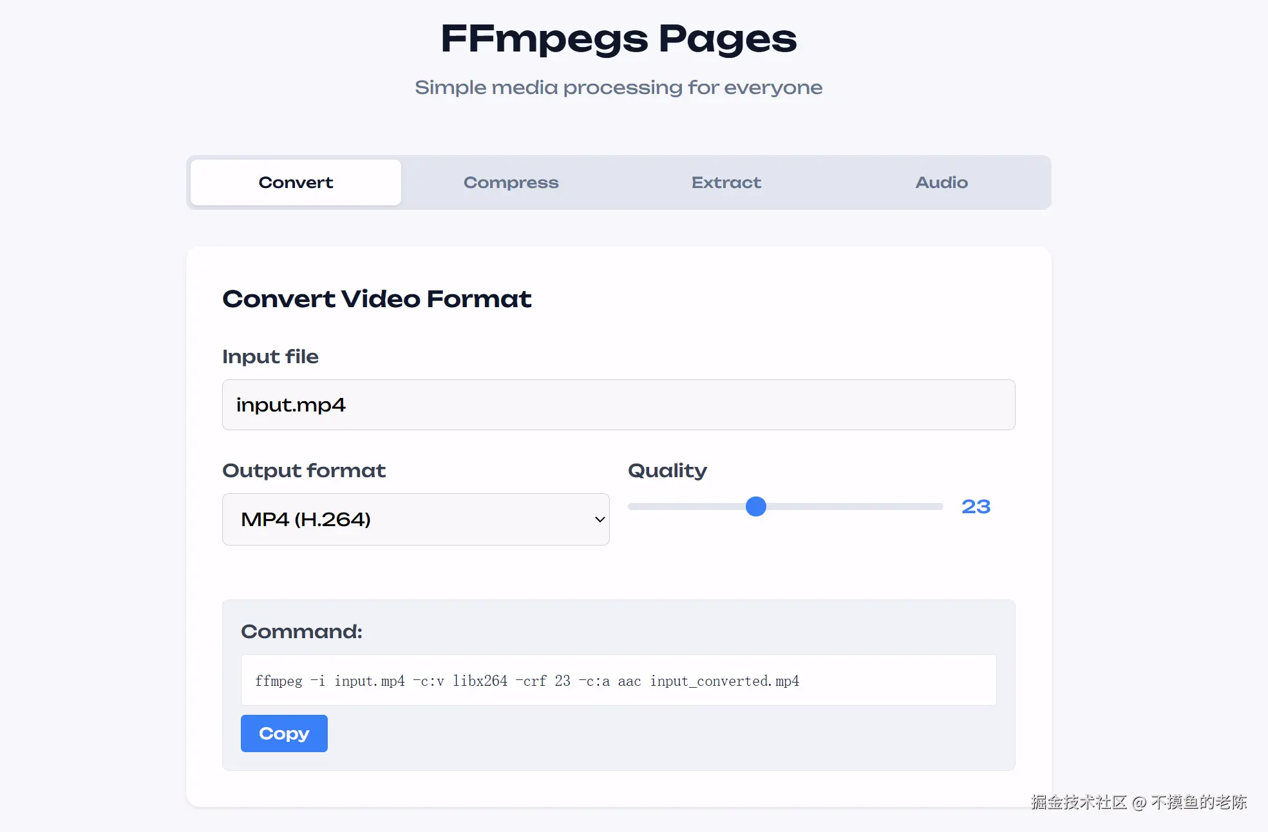Click the "Convert Video Format" heading

[x=376, y=299]
